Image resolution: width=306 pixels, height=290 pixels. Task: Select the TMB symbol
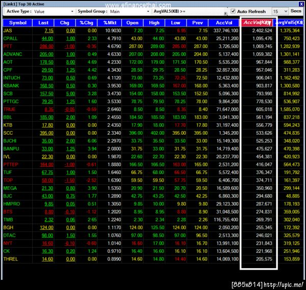[8, 220]
